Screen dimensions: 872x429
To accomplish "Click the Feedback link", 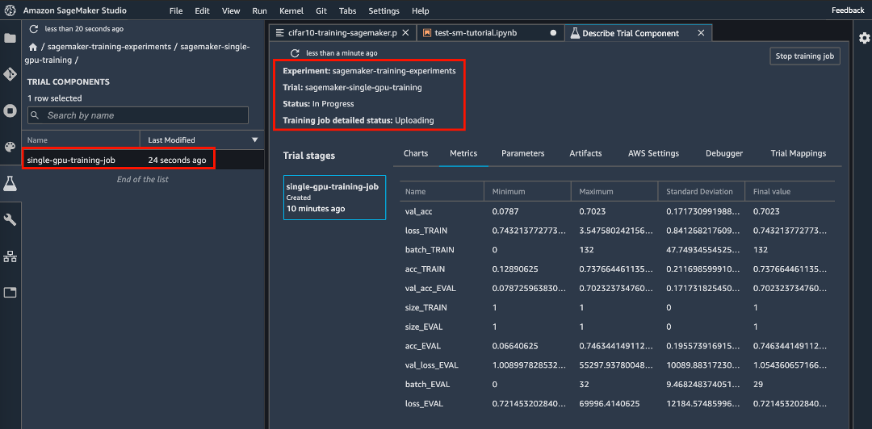I will (848, 10).
